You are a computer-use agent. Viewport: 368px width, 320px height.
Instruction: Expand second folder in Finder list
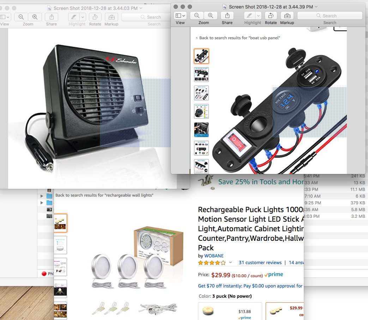[42, 203]
